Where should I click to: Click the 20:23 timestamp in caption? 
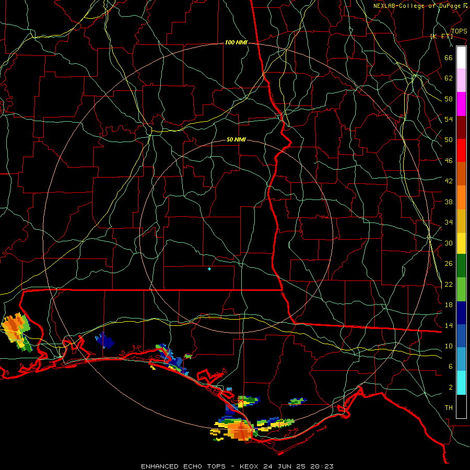tap(321, 466)
